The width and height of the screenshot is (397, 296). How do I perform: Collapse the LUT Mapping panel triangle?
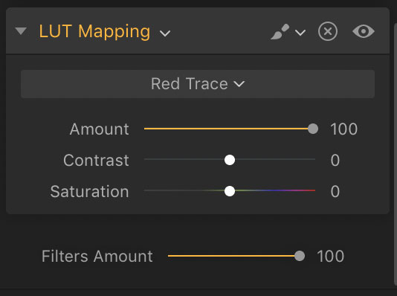click(21, 31)
